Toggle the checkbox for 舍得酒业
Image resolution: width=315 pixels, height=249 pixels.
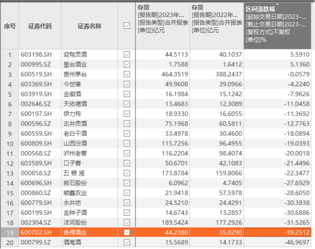point(127,232)
